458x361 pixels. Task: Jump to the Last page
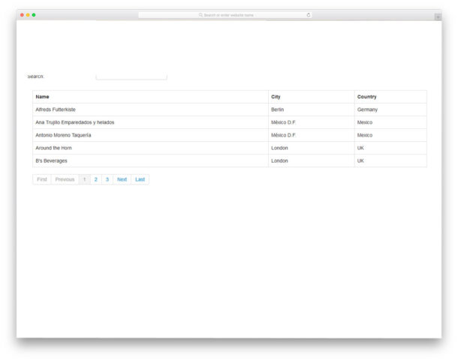pos(140,179)
